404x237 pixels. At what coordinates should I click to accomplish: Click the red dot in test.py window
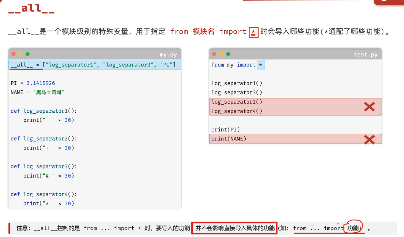tap(214, 54)
